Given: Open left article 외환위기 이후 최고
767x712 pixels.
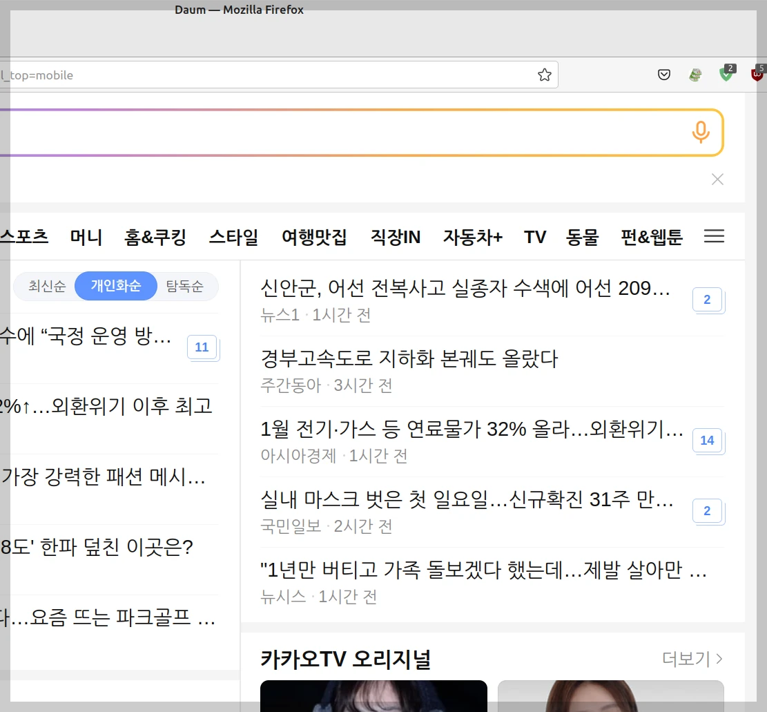Looking at the screenshot, I should pyautogui.click(x=106, y=406).
